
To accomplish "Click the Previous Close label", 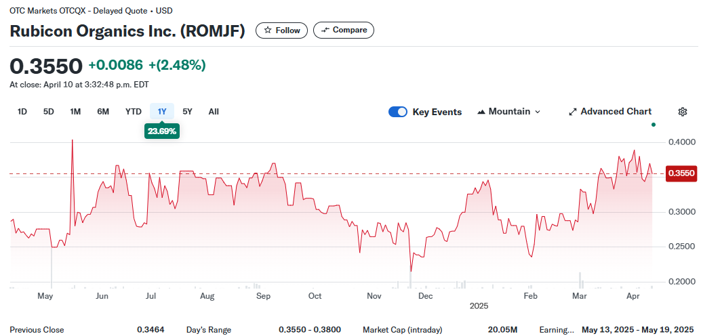I will [37, 330].
